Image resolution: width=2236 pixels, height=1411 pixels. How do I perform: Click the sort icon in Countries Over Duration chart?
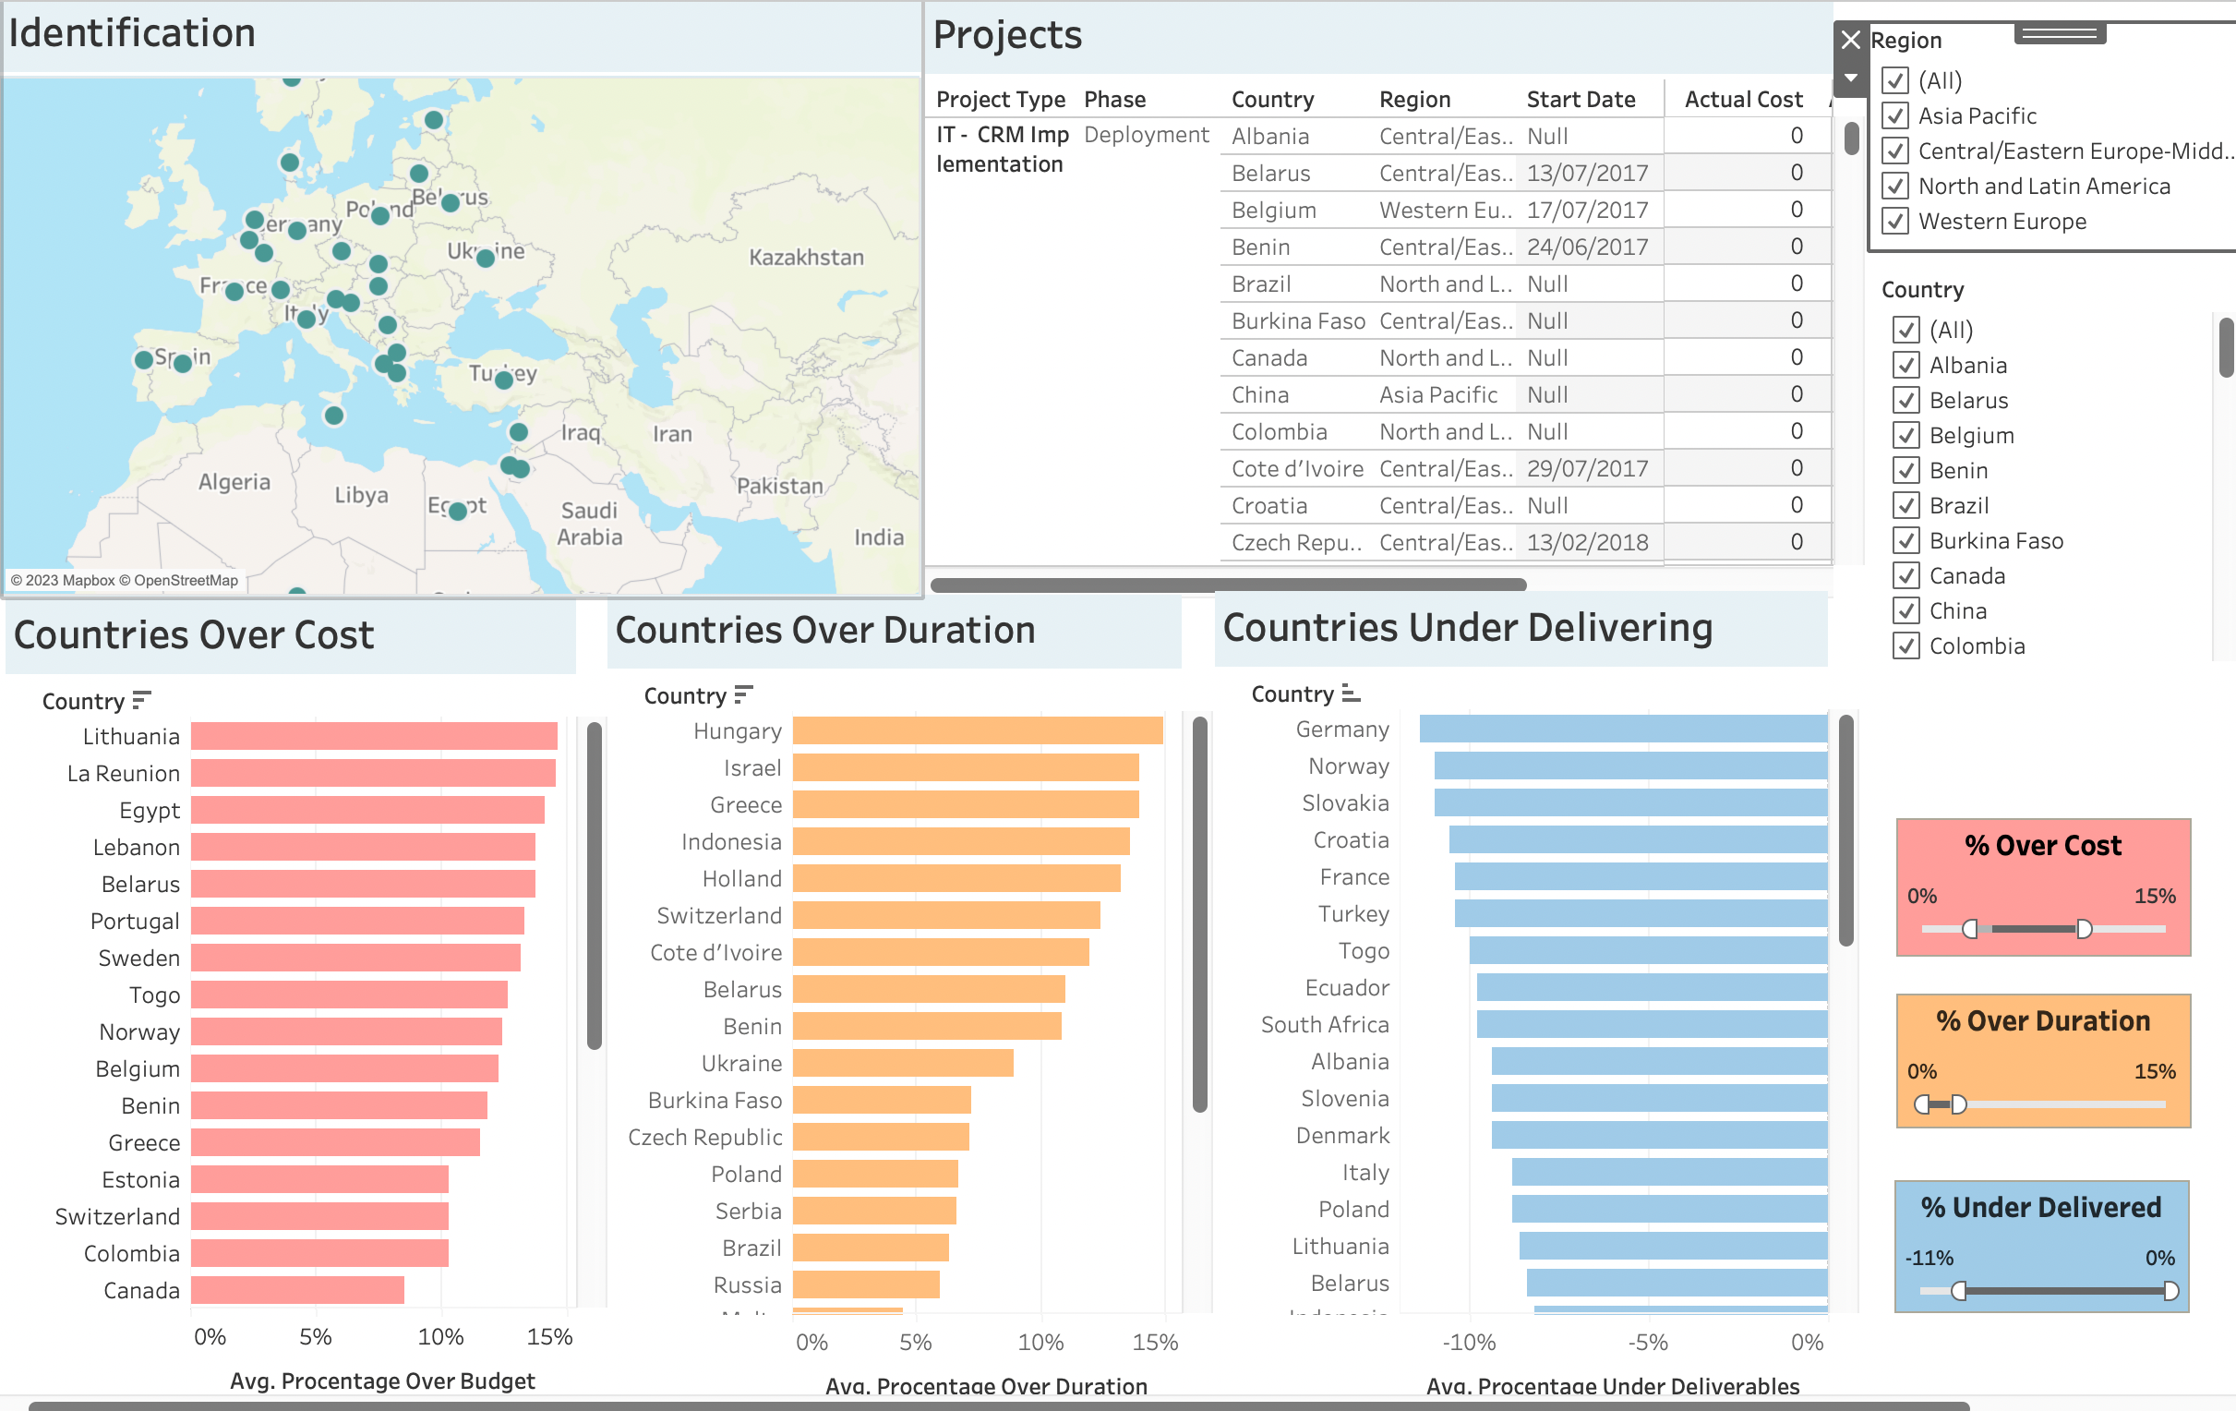point(744,693)
